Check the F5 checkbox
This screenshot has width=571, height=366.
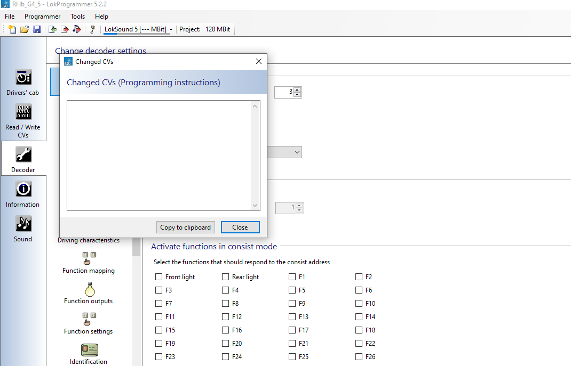tap(292, 290)
